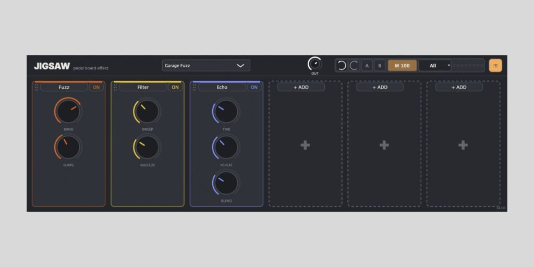The width and height of the screenshot is (534, 267).
Task: Click the large plus in fourth slot
Action: click(x=305, y=145)
